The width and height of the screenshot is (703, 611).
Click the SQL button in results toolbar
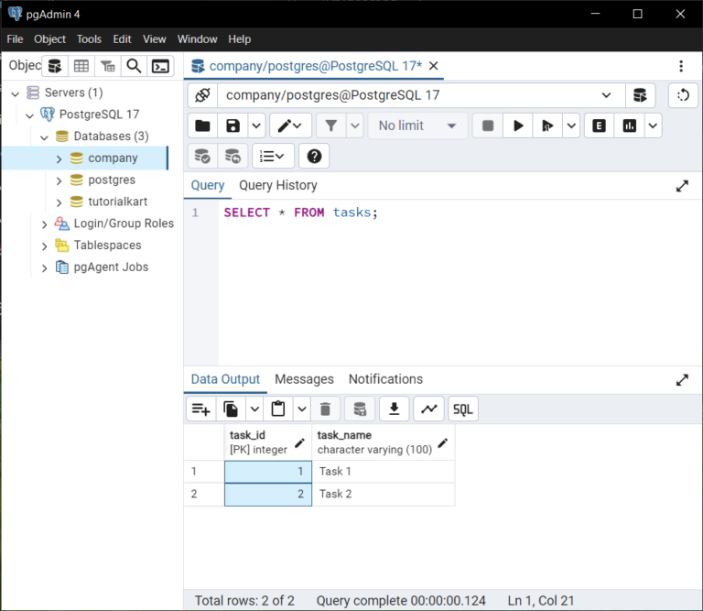463,409
